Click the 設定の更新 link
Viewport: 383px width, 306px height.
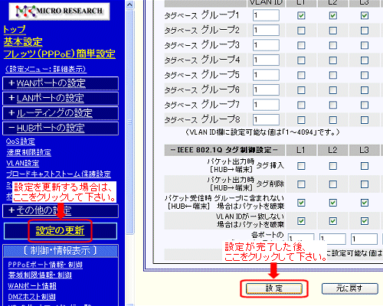click(60, 231)
